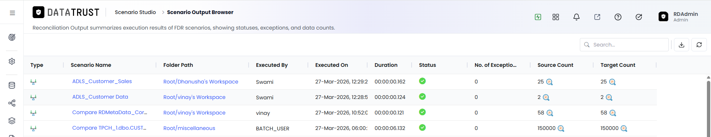The width and height of the screenshot is (711, 137).
Task: Click the DataTrust shield logo
Action: pyautogui.click(x=39, y=12)
